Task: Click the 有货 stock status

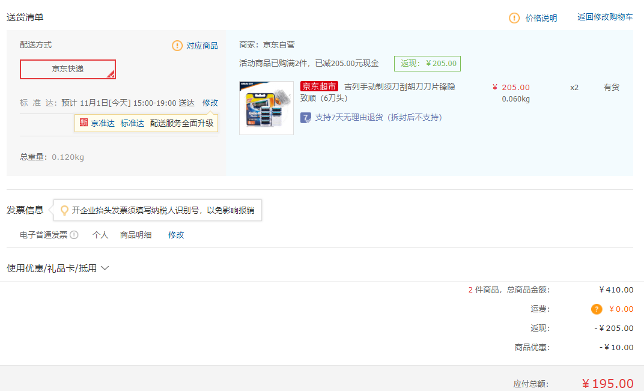Action: (611, 87)
